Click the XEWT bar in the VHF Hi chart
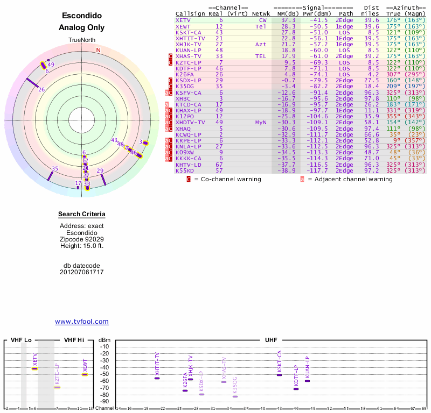Screen dimensions: 431x413 point(85,375)
